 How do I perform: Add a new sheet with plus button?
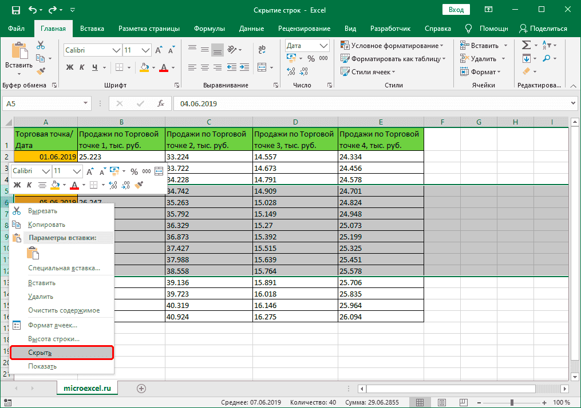tap(141, 388)
